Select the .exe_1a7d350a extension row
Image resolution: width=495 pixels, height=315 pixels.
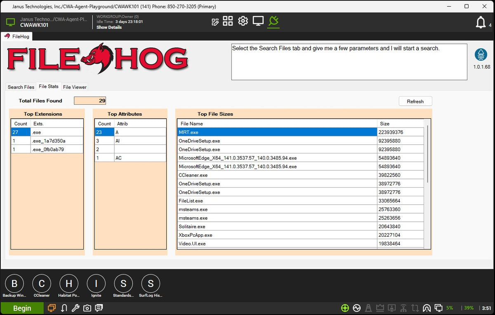coord(47,141)
